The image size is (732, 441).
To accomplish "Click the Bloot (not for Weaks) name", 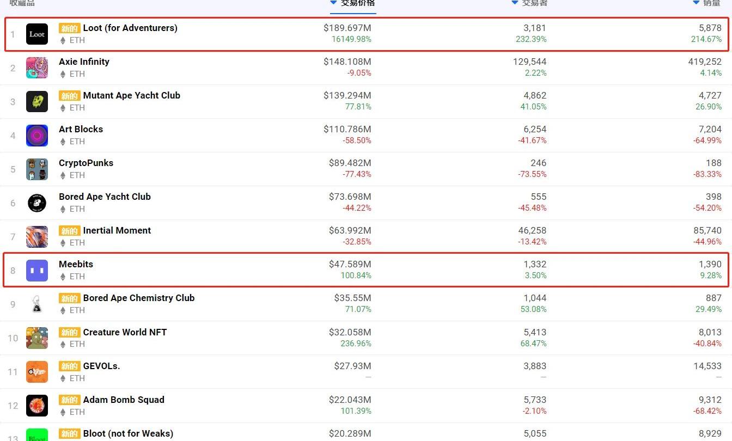I will click(x=128, y=433).
